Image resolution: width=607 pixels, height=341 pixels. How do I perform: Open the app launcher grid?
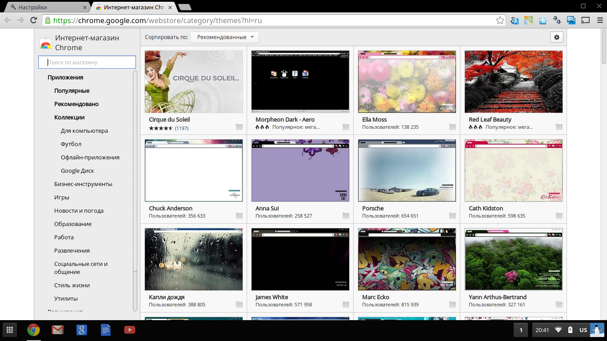[x=9, y=330]
